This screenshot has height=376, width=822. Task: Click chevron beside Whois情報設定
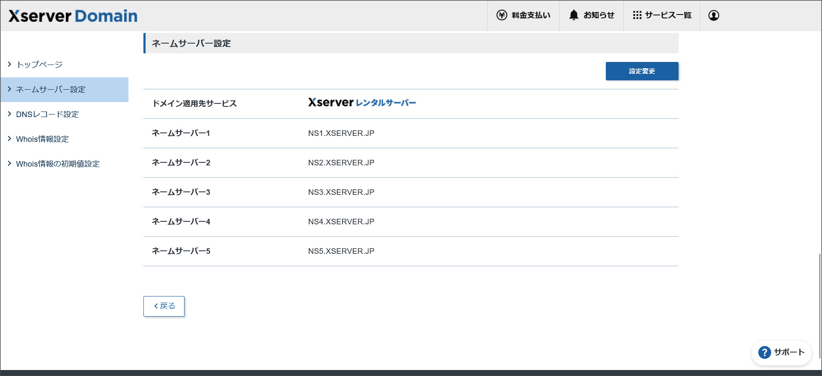click(9, 139)
